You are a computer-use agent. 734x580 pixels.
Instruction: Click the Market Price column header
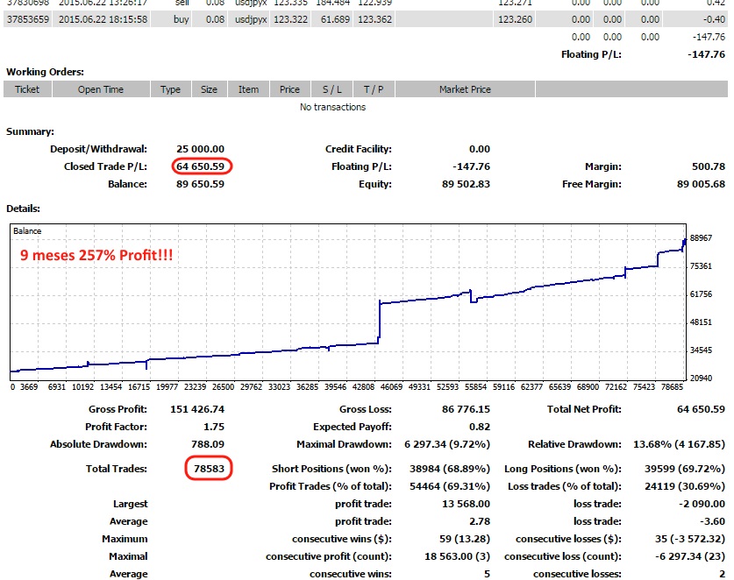tap(465, 89)
